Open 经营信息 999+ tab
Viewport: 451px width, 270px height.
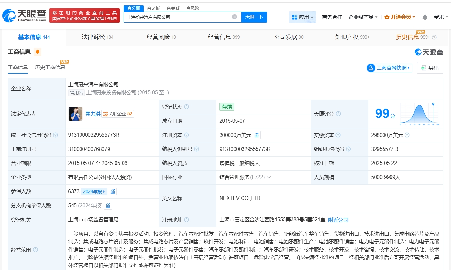coord(225,37)
